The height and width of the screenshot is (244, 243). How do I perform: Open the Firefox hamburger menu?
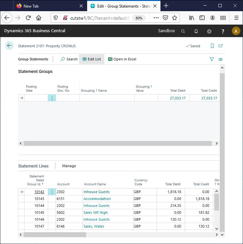tap(236, 18)
